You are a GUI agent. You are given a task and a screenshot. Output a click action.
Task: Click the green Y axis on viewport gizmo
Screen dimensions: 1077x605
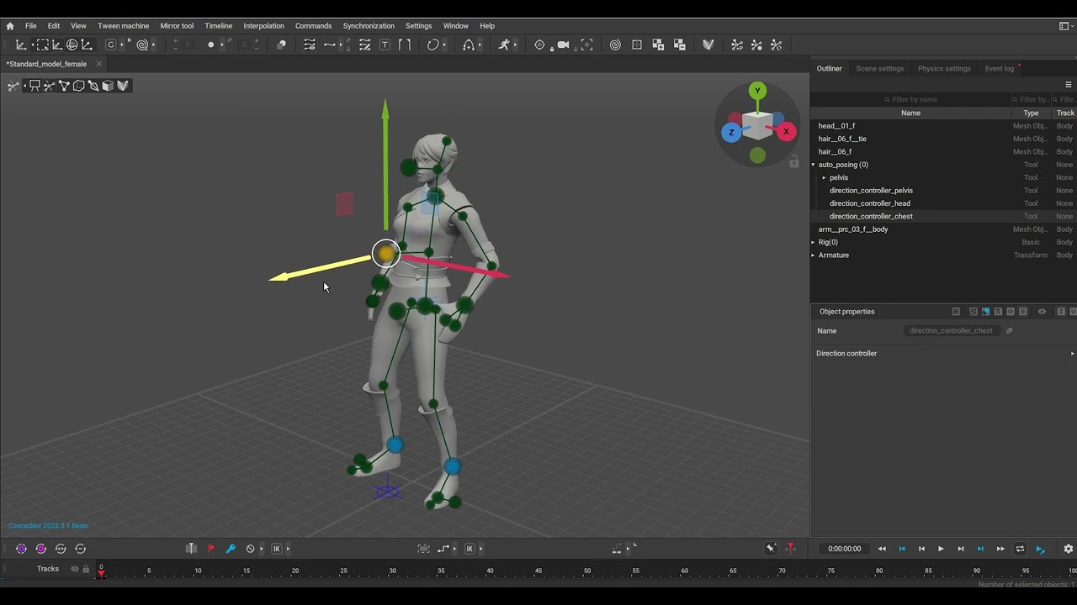tap(757, 91)
